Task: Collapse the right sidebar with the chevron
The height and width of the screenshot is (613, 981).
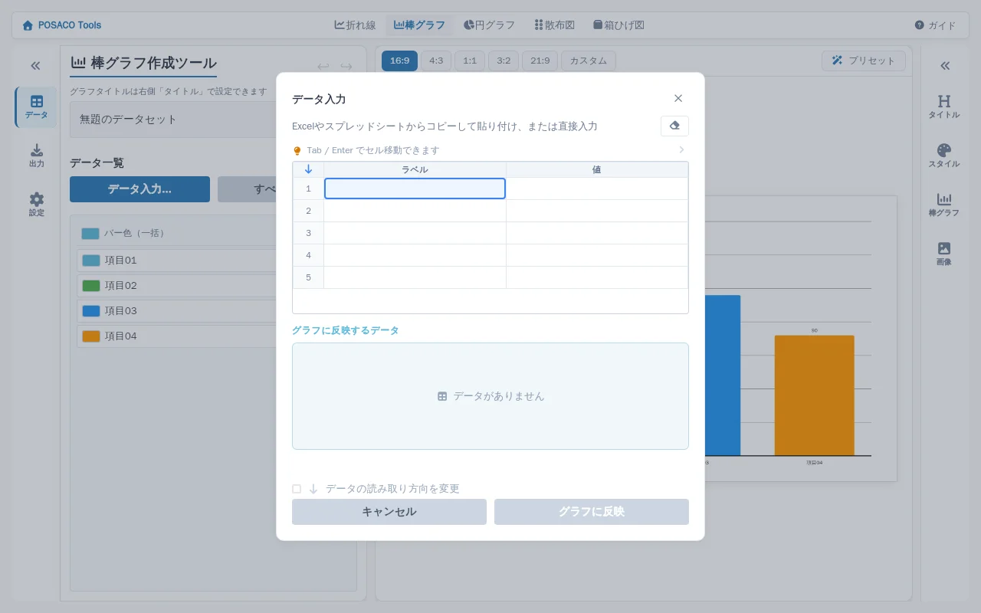Action: coord(945,65)
